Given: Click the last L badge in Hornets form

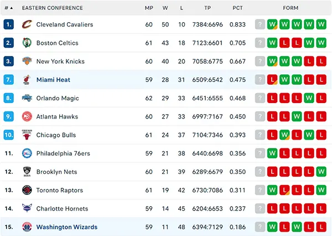Looking at the screenshot, I should coord(321,208).
